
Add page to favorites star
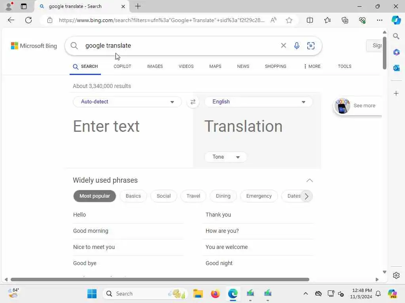(x=289, y=20)
